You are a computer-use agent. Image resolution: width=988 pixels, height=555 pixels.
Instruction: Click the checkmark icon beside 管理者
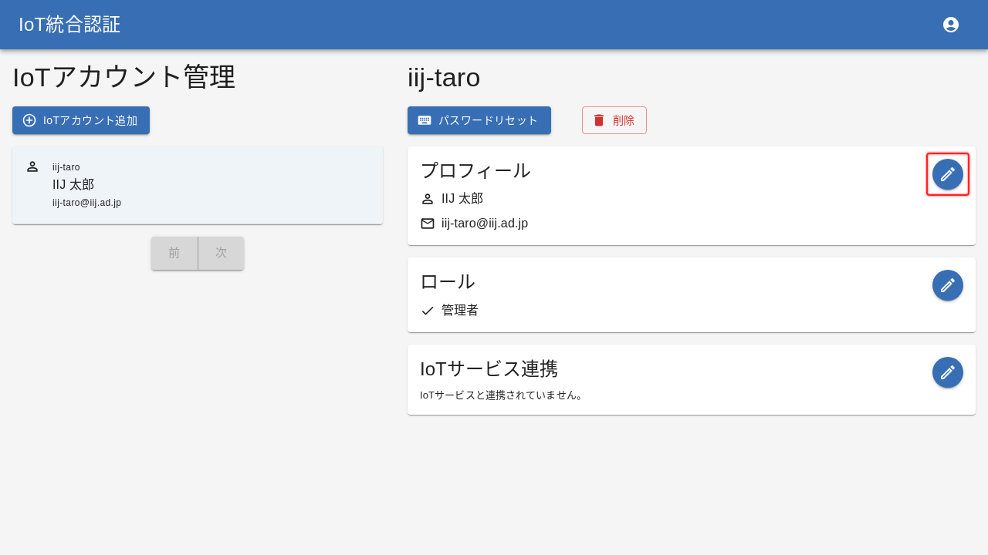click(428, 311)
